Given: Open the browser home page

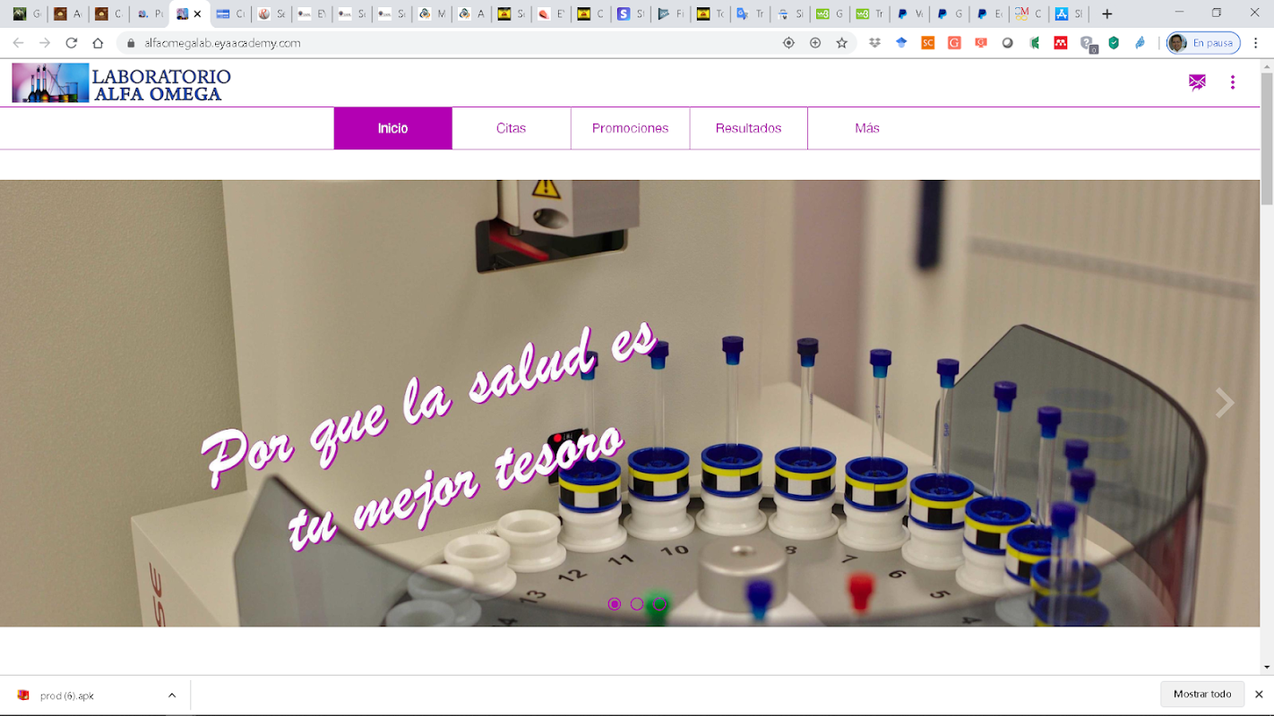Looking at the screenshot, I should [x=99, y=43].
